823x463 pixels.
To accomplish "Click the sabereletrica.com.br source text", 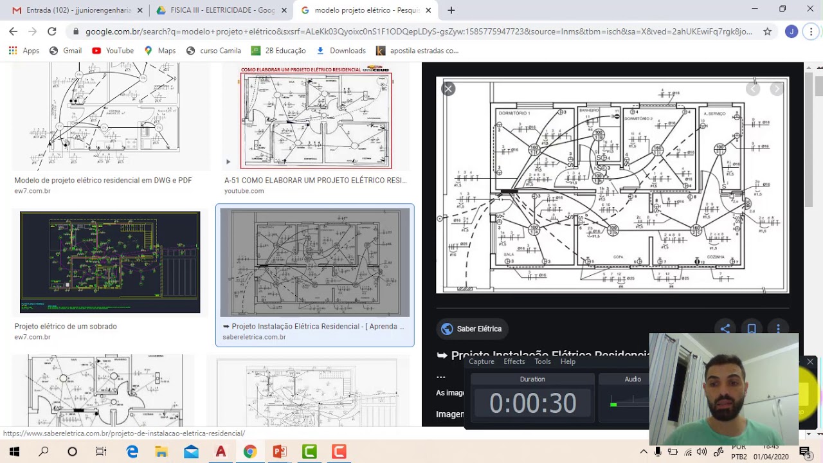I will pos(254,337).
